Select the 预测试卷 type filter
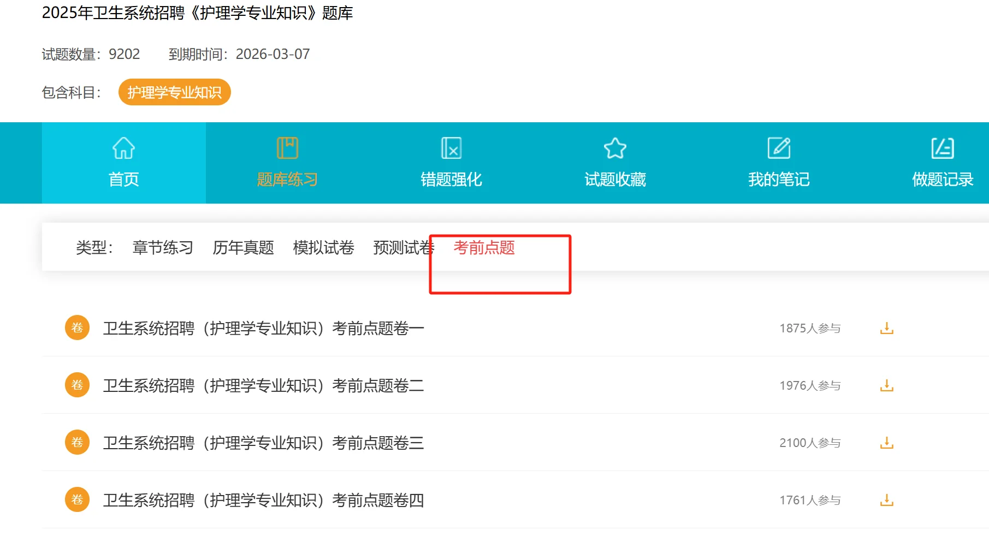This screenshot has height=548, width=989. [x=404, y=248]
